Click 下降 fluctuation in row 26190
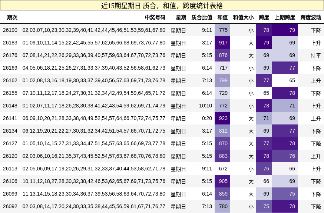The height and width of the screenshot is (213, 324). 316,30
